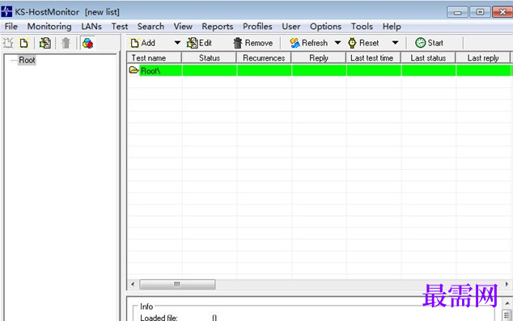Select the green Root\ row in test list

[x=319, y=70]
